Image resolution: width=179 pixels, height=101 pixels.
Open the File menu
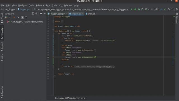coord(3,5)
